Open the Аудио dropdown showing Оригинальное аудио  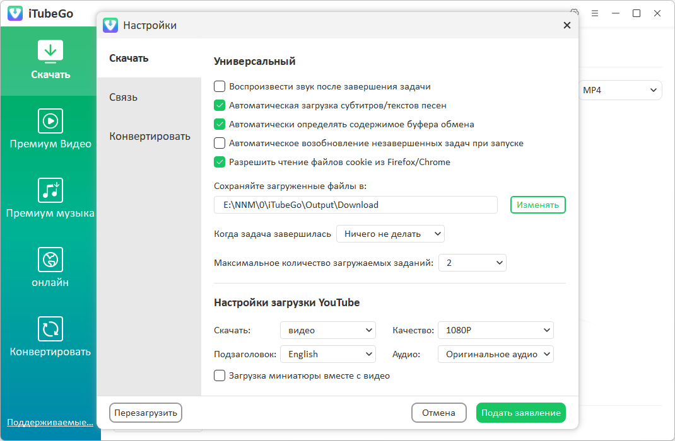(495, 354)
